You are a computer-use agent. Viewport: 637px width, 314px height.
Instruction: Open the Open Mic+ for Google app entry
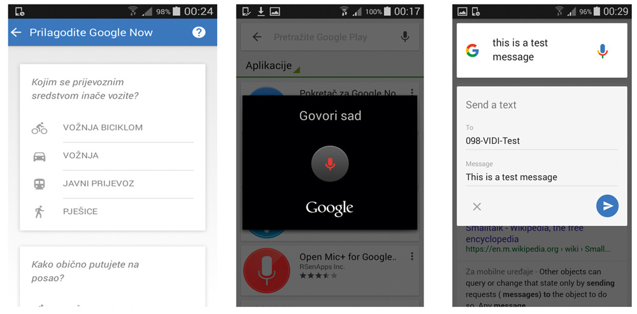point(330,269)
